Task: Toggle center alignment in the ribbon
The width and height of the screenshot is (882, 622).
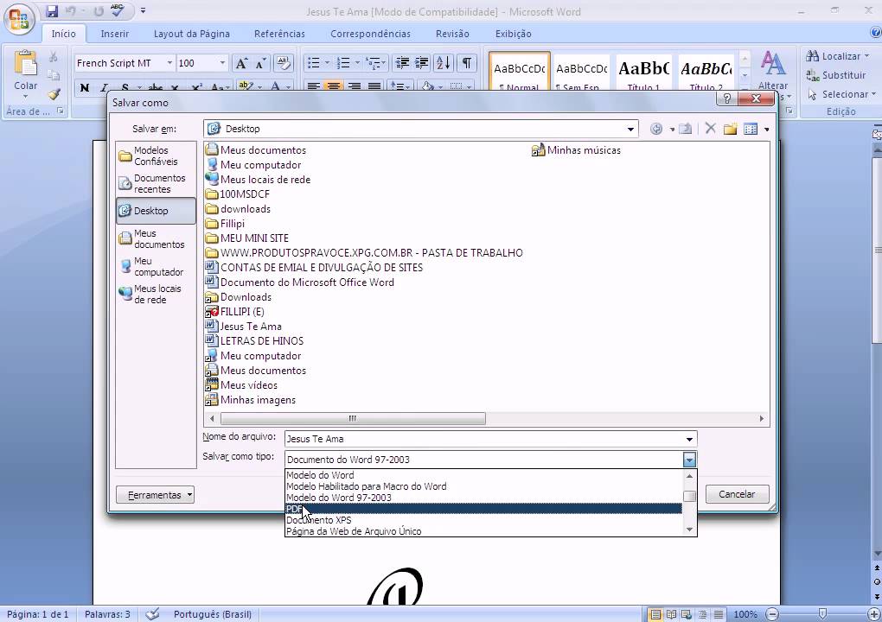Action: (x=334, y=86)
